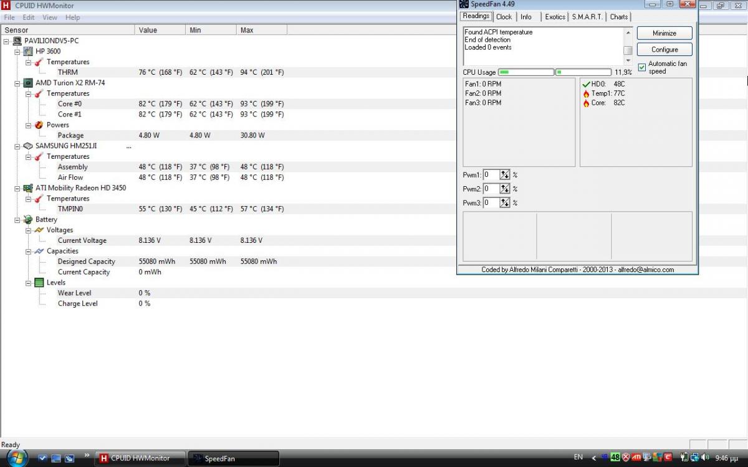Click the second CPU Usage progress bar
Image resolution: width=748 pixels, height=467 pixels.
tap(583, 72)
